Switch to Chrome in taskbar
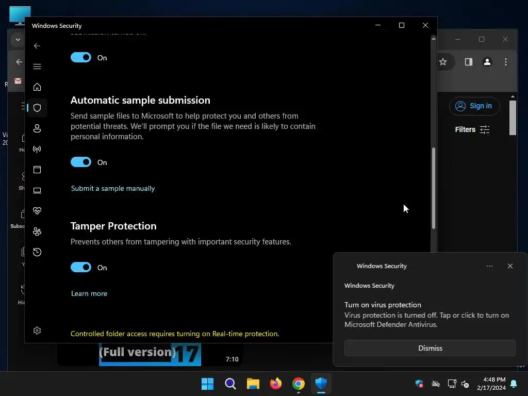Viewport: 528px width, 396px height. (299, 384)
